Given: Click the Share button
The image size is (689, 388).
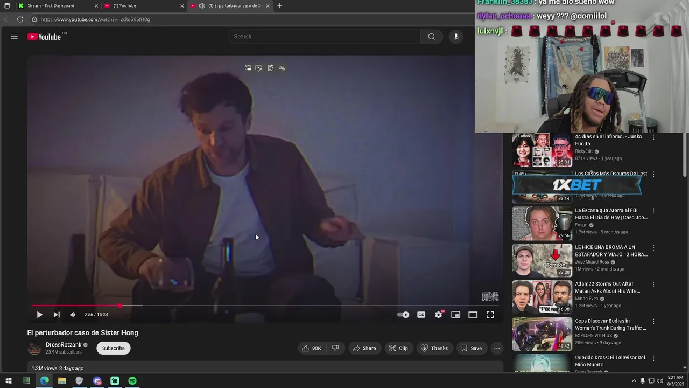Looking at the screenshot, I should coord(364,348).
